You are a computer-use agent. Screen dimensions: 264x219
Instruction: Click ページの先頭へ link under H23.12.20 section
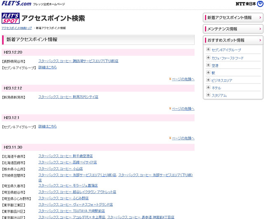(x=183, y=79)
